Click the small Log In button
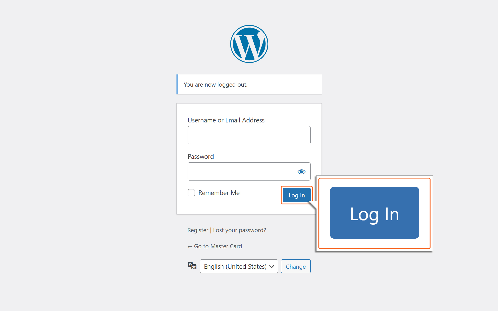Image resolution: width=498 pixels, height=311 pixels. click(297, 195)
